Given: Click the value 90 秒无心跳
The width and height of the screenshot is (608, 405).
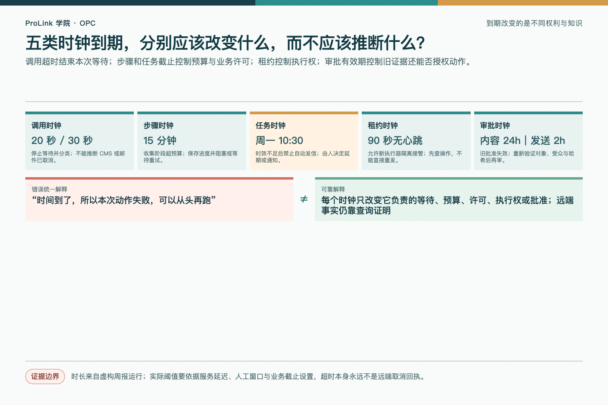Looking at the screenshot, I should click(x=395, y=140).
